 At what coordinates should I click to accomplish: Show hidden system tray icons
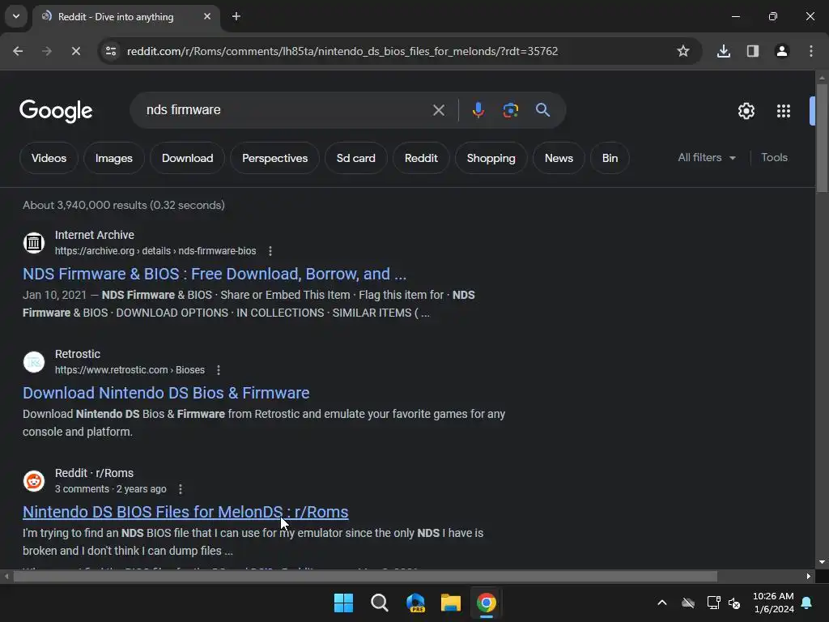tap(662, 603)
